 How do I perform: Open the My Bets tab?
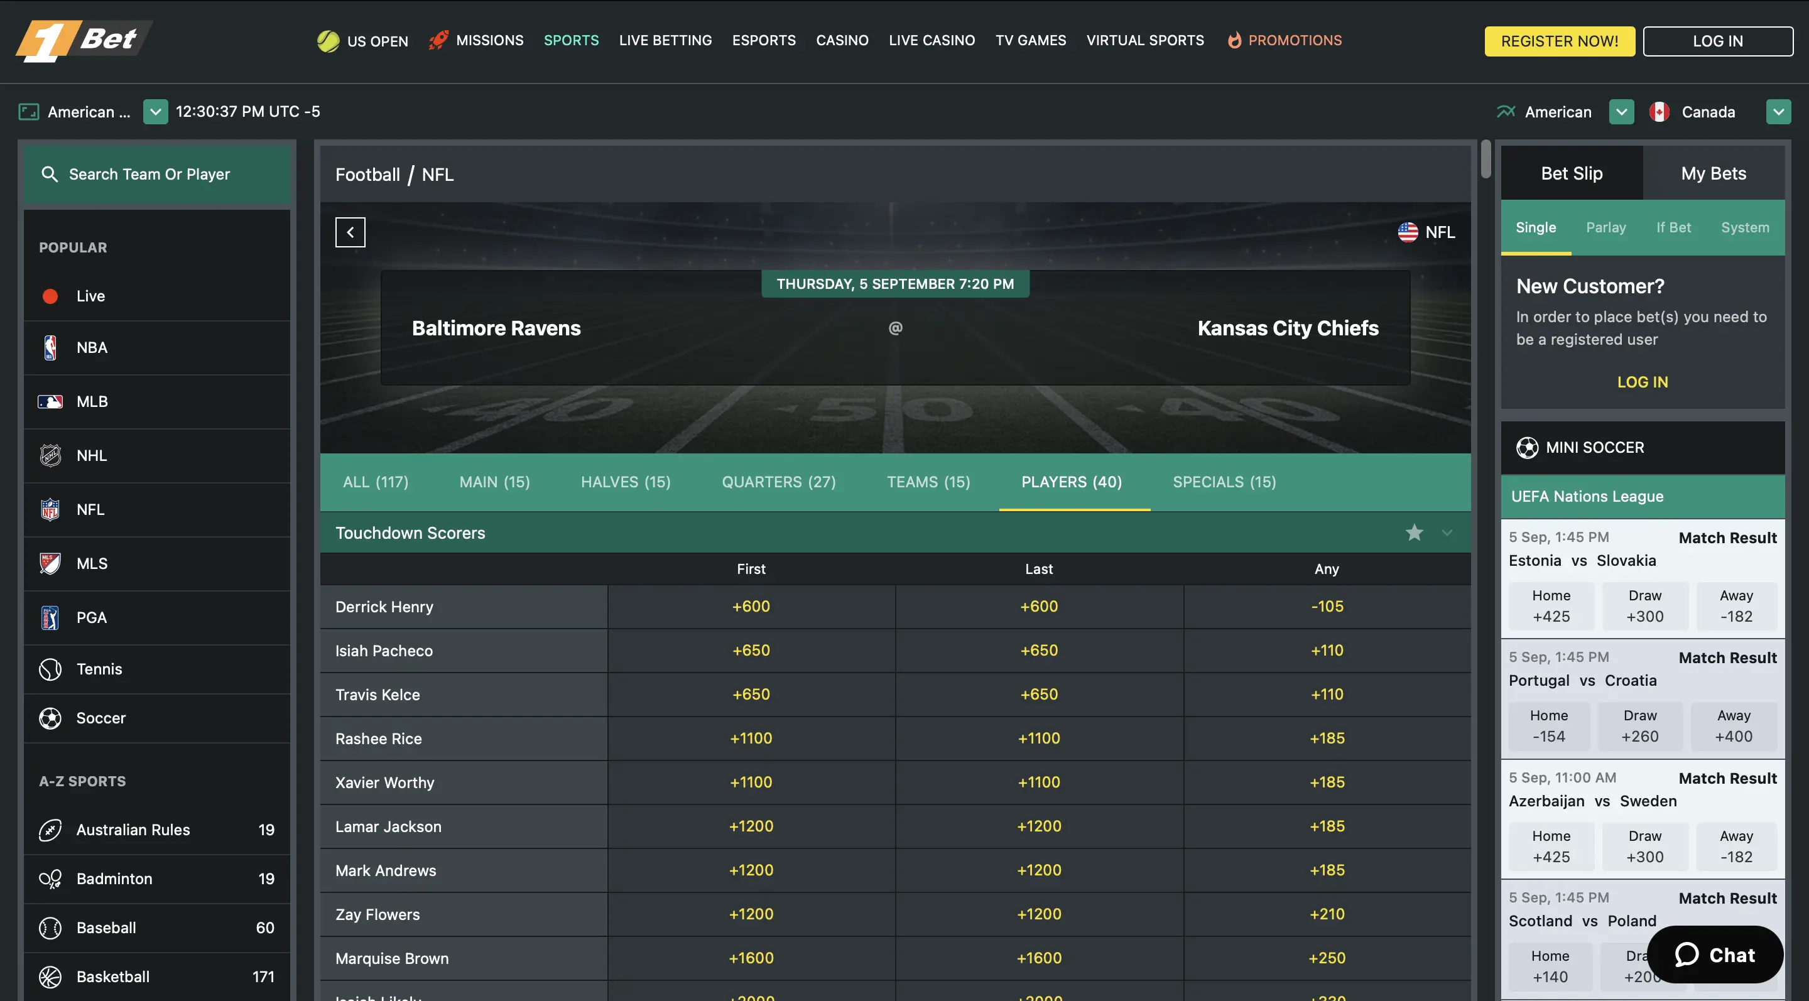point(1714,173)
